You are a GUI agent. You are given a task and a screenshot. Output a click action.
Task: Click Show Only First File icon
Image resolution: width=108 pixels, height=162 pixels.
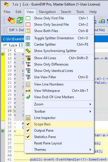(x=28, y=18)
